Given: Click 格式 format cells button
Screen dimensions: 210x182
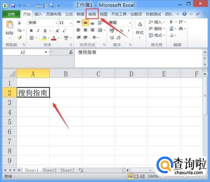Looking at the screenshot, I should click(x=157, y=35).
